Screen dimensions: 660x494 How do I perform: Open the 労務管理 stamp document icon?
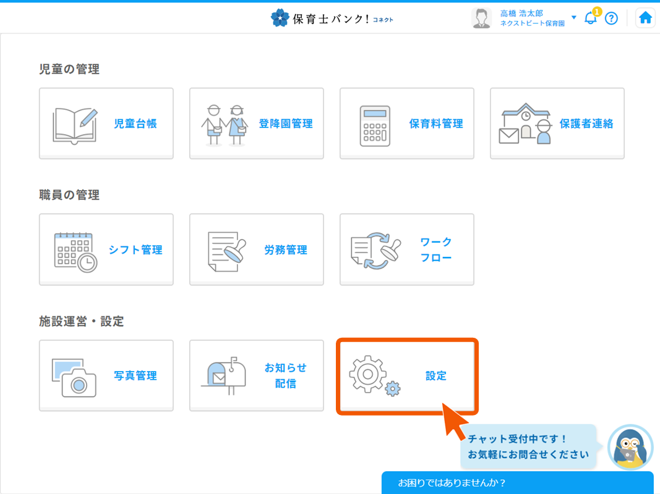tap(225, 248)
